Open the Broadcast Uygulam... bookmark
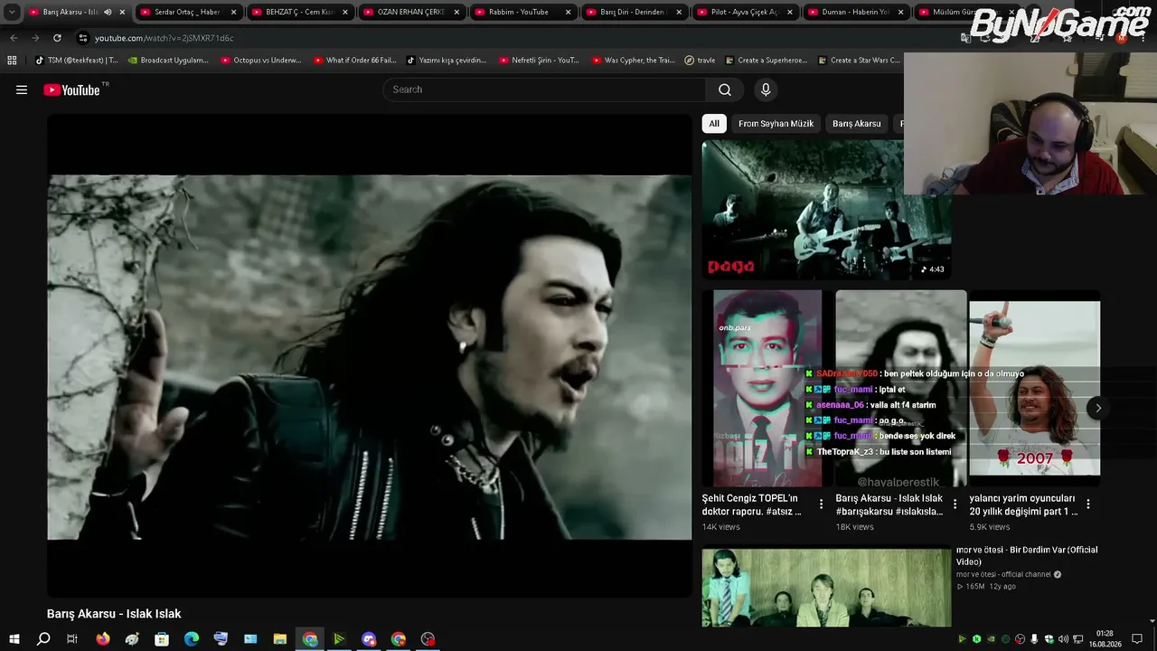1157x651 pixels. pos(168,61)
